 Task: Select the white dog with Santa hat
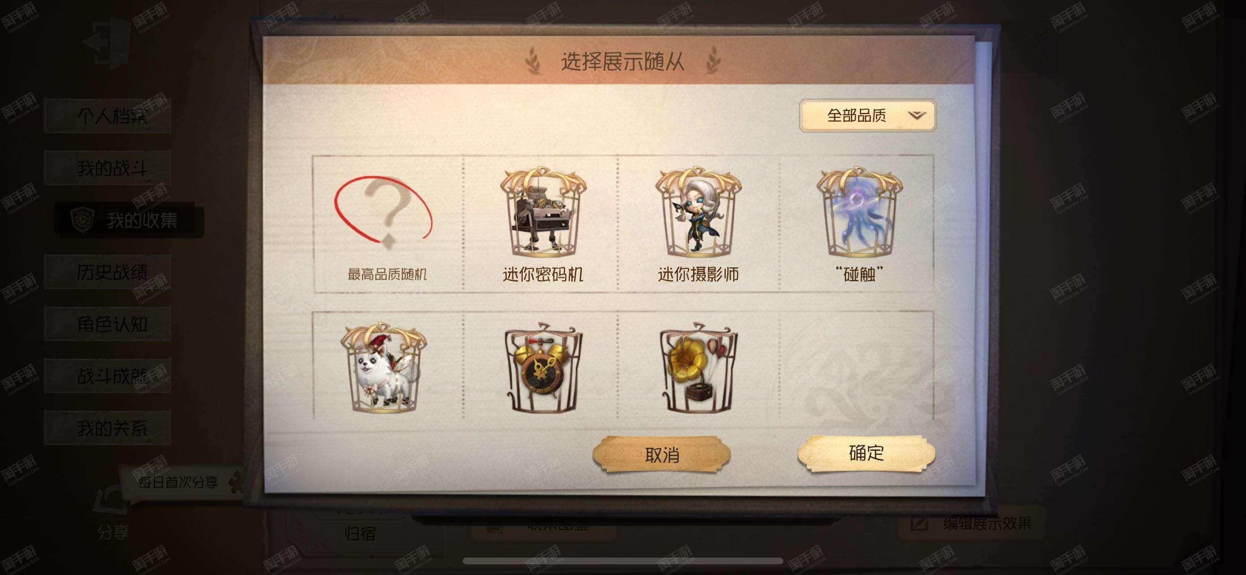pos(384,367)
